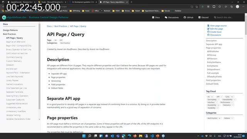
Task: Open 'Lonely Repeat' sidebar item
Action: (12, 80)
